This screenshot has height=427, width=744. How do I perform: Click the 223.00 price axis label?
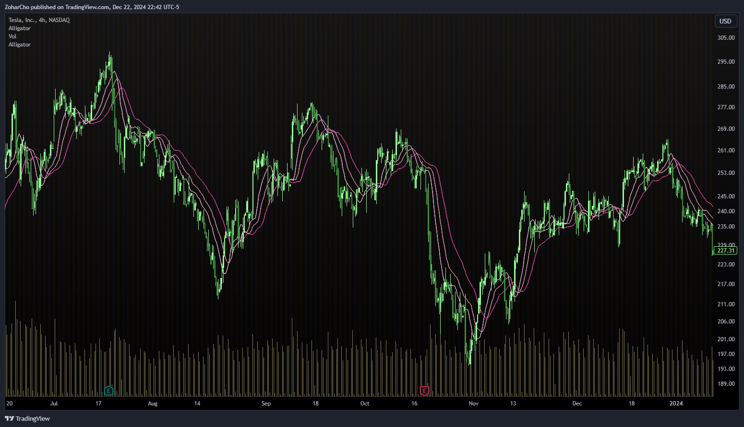click(726, 265)
